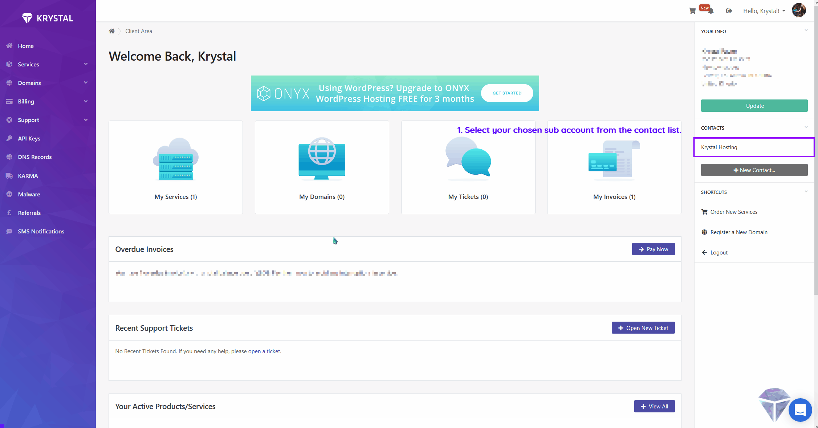This screenshot has height=428, width=818.
Task: Click the Logout arrow icon in shortcuts
Action: (704, 253)
